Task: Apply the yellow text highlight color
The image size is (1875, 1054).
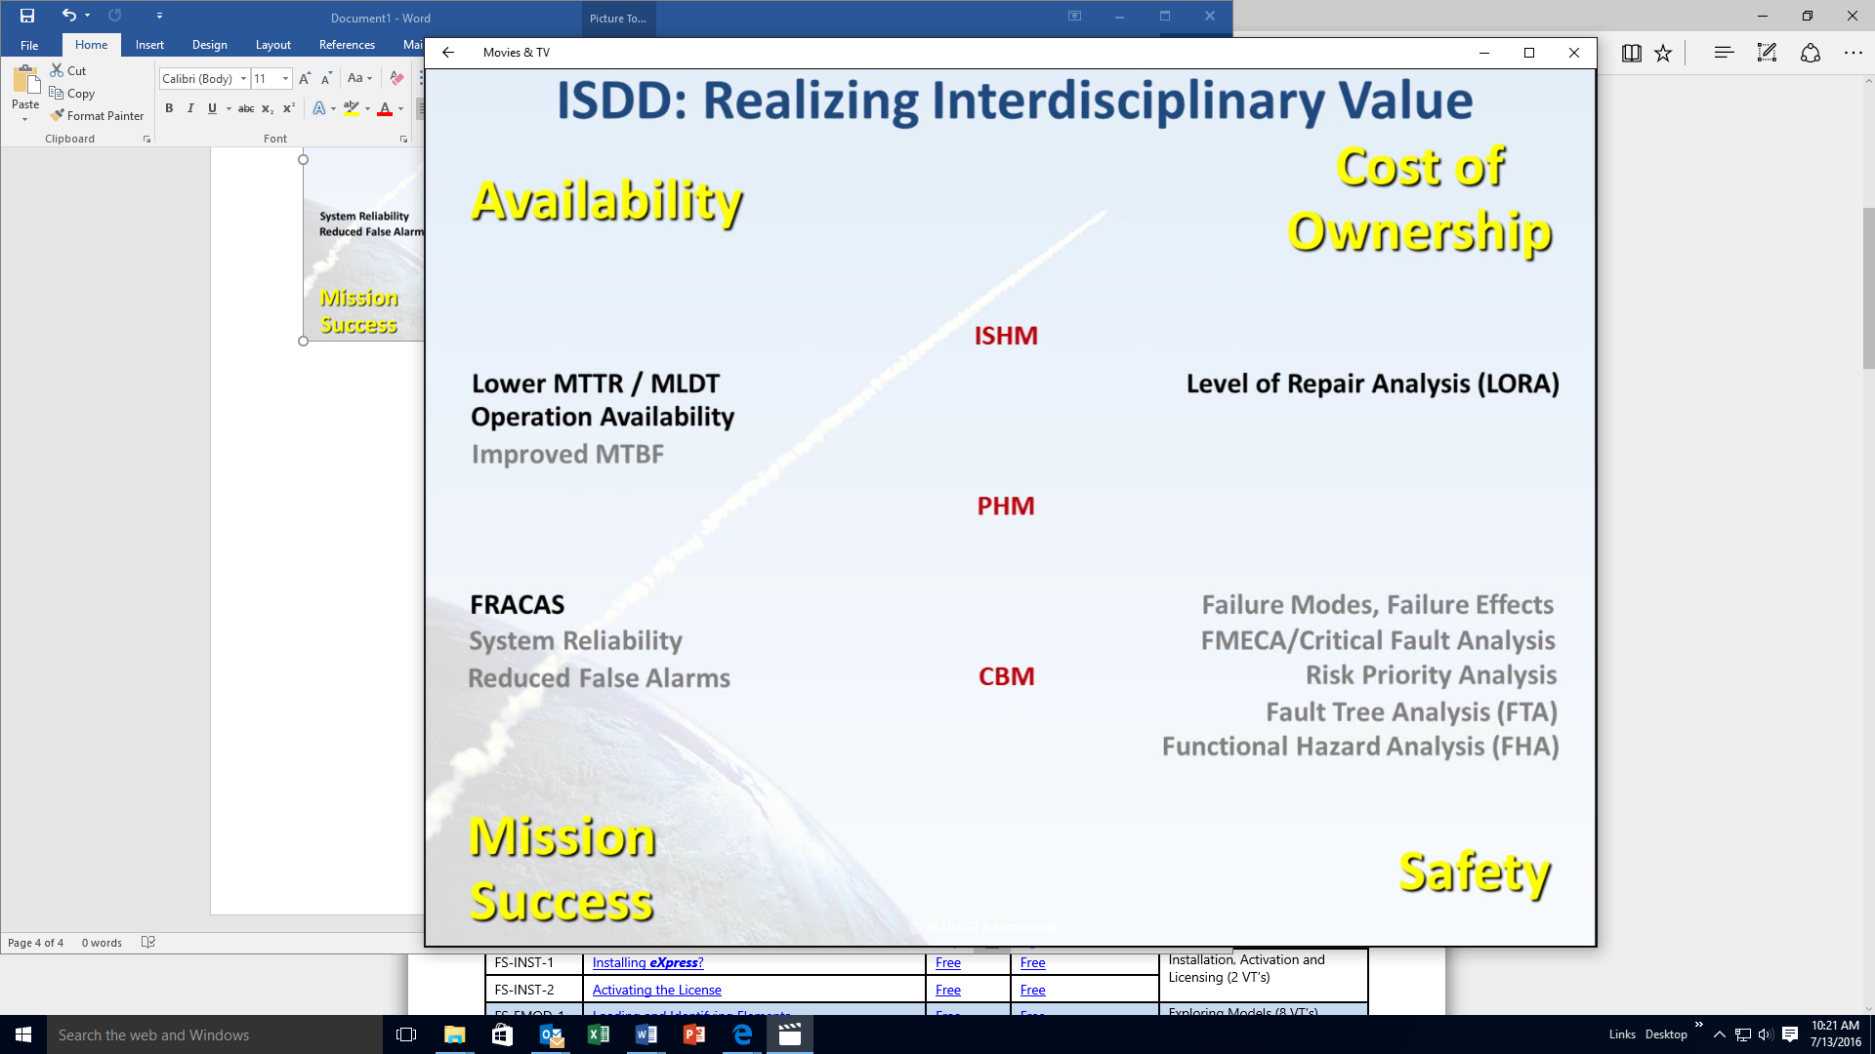Action: click(352, 108)
